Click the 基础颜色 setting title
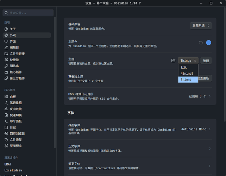This screenshot has height=176, width=226. pyautogui.click(x=74, y=24)
